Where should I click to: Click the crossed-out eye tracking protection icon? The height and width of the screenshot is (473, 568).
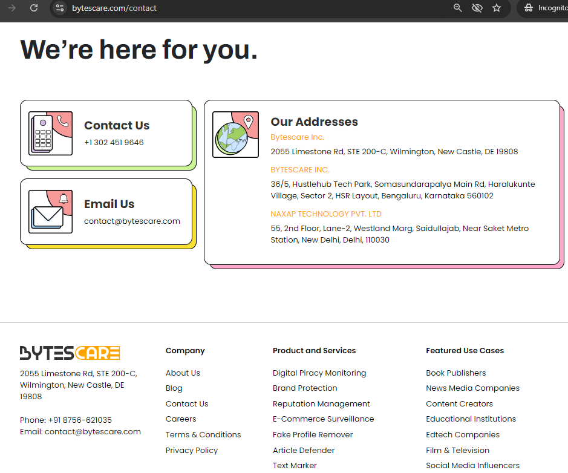477,8
